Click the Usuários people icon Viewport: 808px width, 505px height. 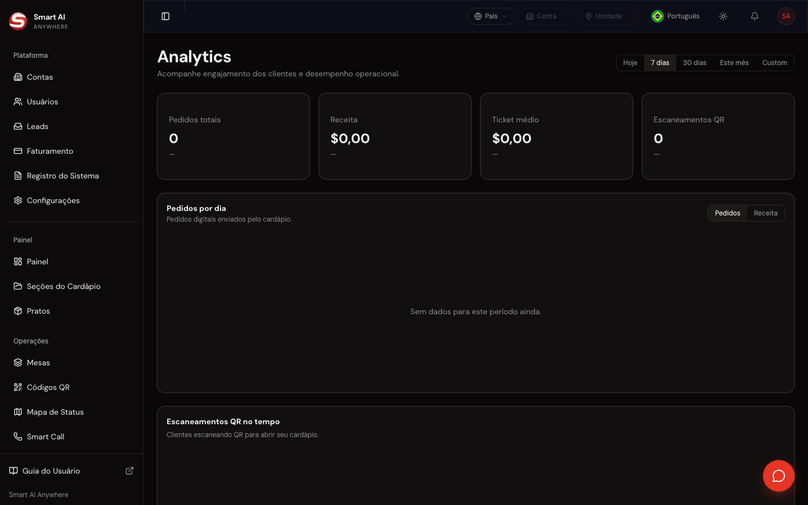pos(18,102)
